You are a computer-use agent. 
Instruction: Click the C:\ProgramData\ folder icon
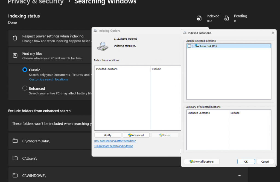tap(15, 141)
